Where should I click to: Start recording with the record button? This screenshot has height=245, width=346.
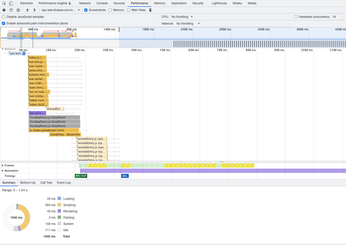point(4,10)
